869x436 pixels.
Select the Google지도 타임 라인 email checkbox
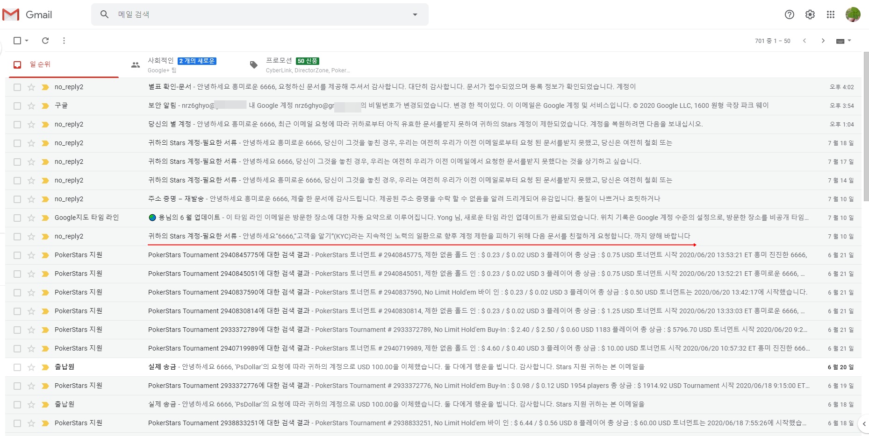[17, 218]
